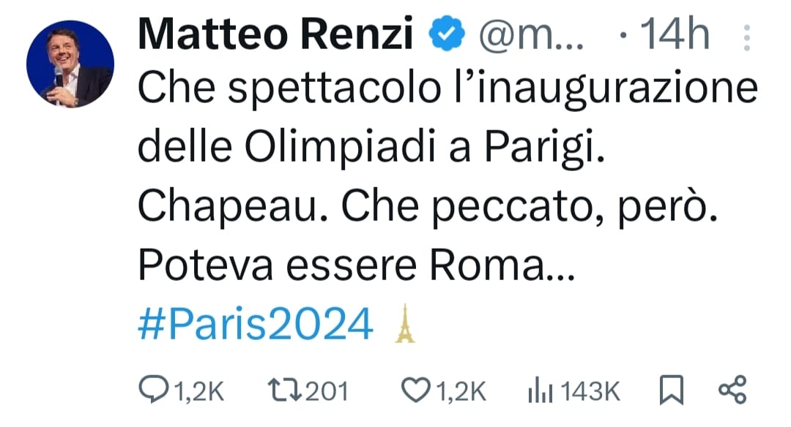Image resolution: width=791 pixels, height=427 pixels.
Task: Click the blue verified checkmark badge
Action: click(x=445, y=35)
